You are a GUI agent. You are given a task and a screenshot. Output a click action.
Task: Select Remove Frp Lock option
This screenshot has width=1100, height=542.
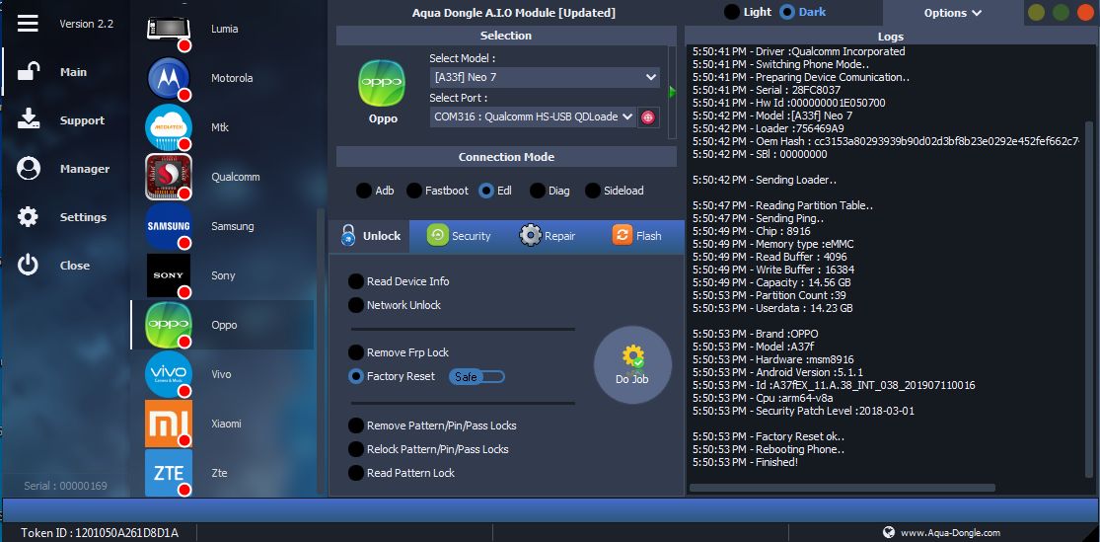click(399, 352)
